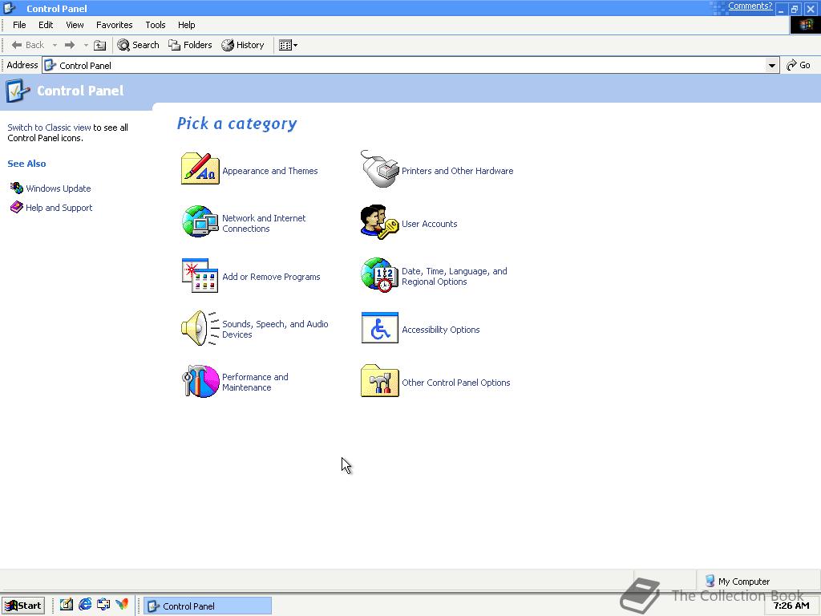Click the Windows flag throbber icon

pos(805,25)
